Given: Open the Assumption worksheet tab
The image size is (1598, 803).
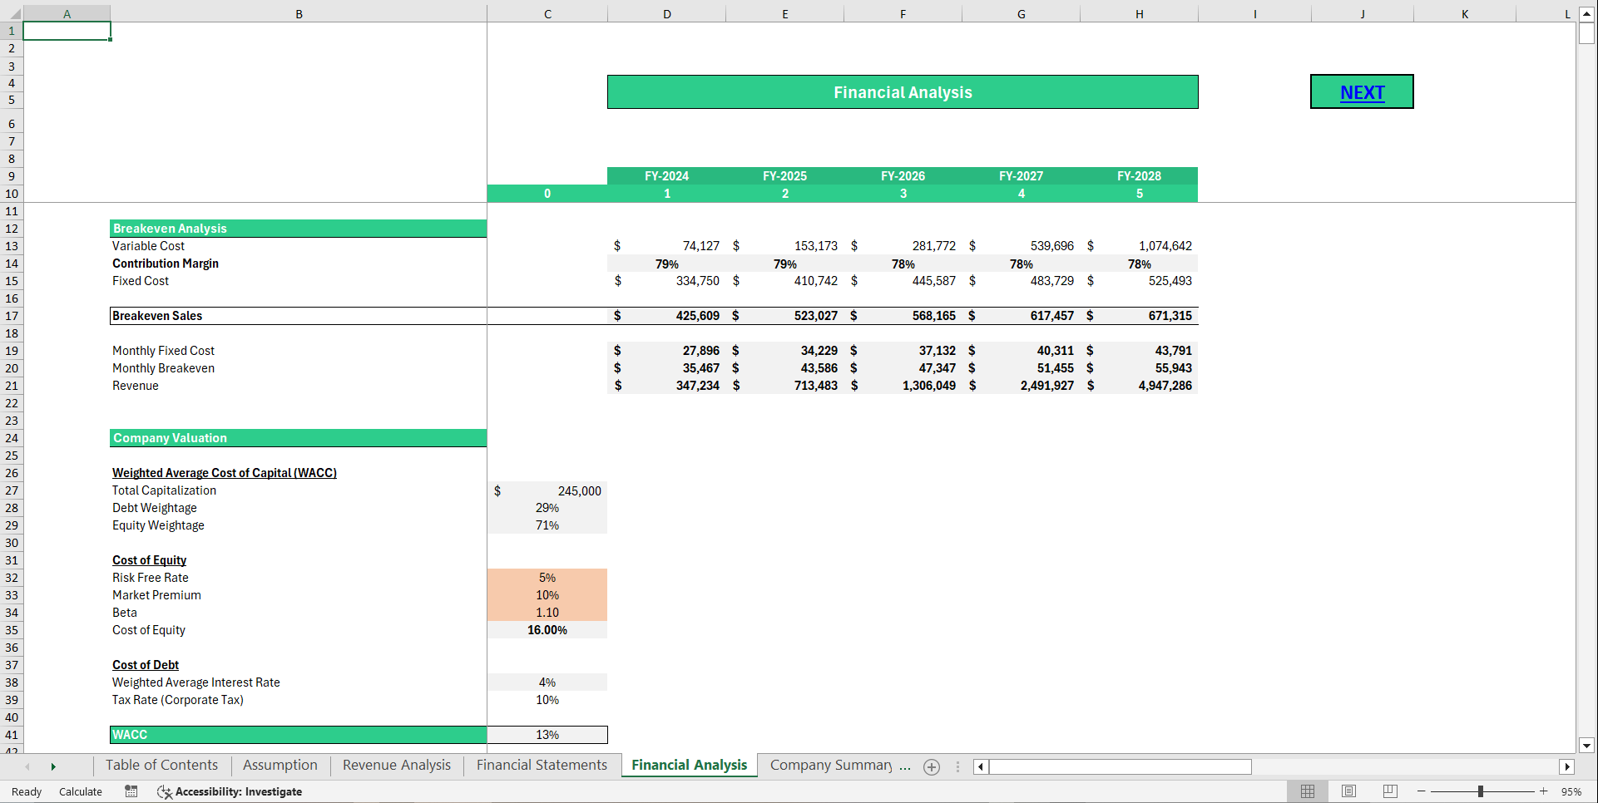Looking at the screenshot, I should [x=280, y=765].
